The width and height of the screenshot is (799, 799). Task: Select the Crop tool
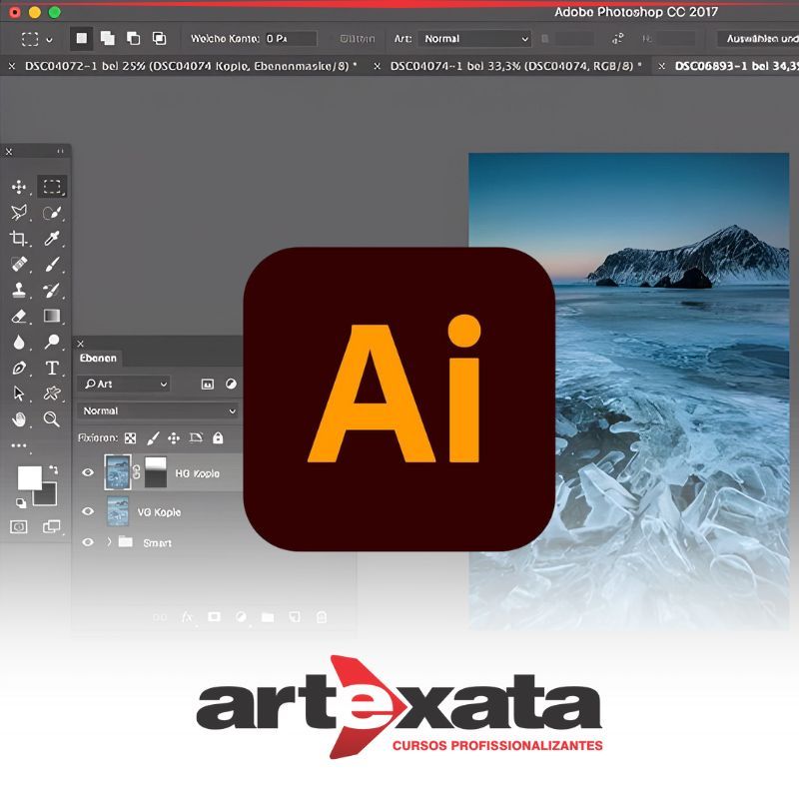tap(19, 239)
